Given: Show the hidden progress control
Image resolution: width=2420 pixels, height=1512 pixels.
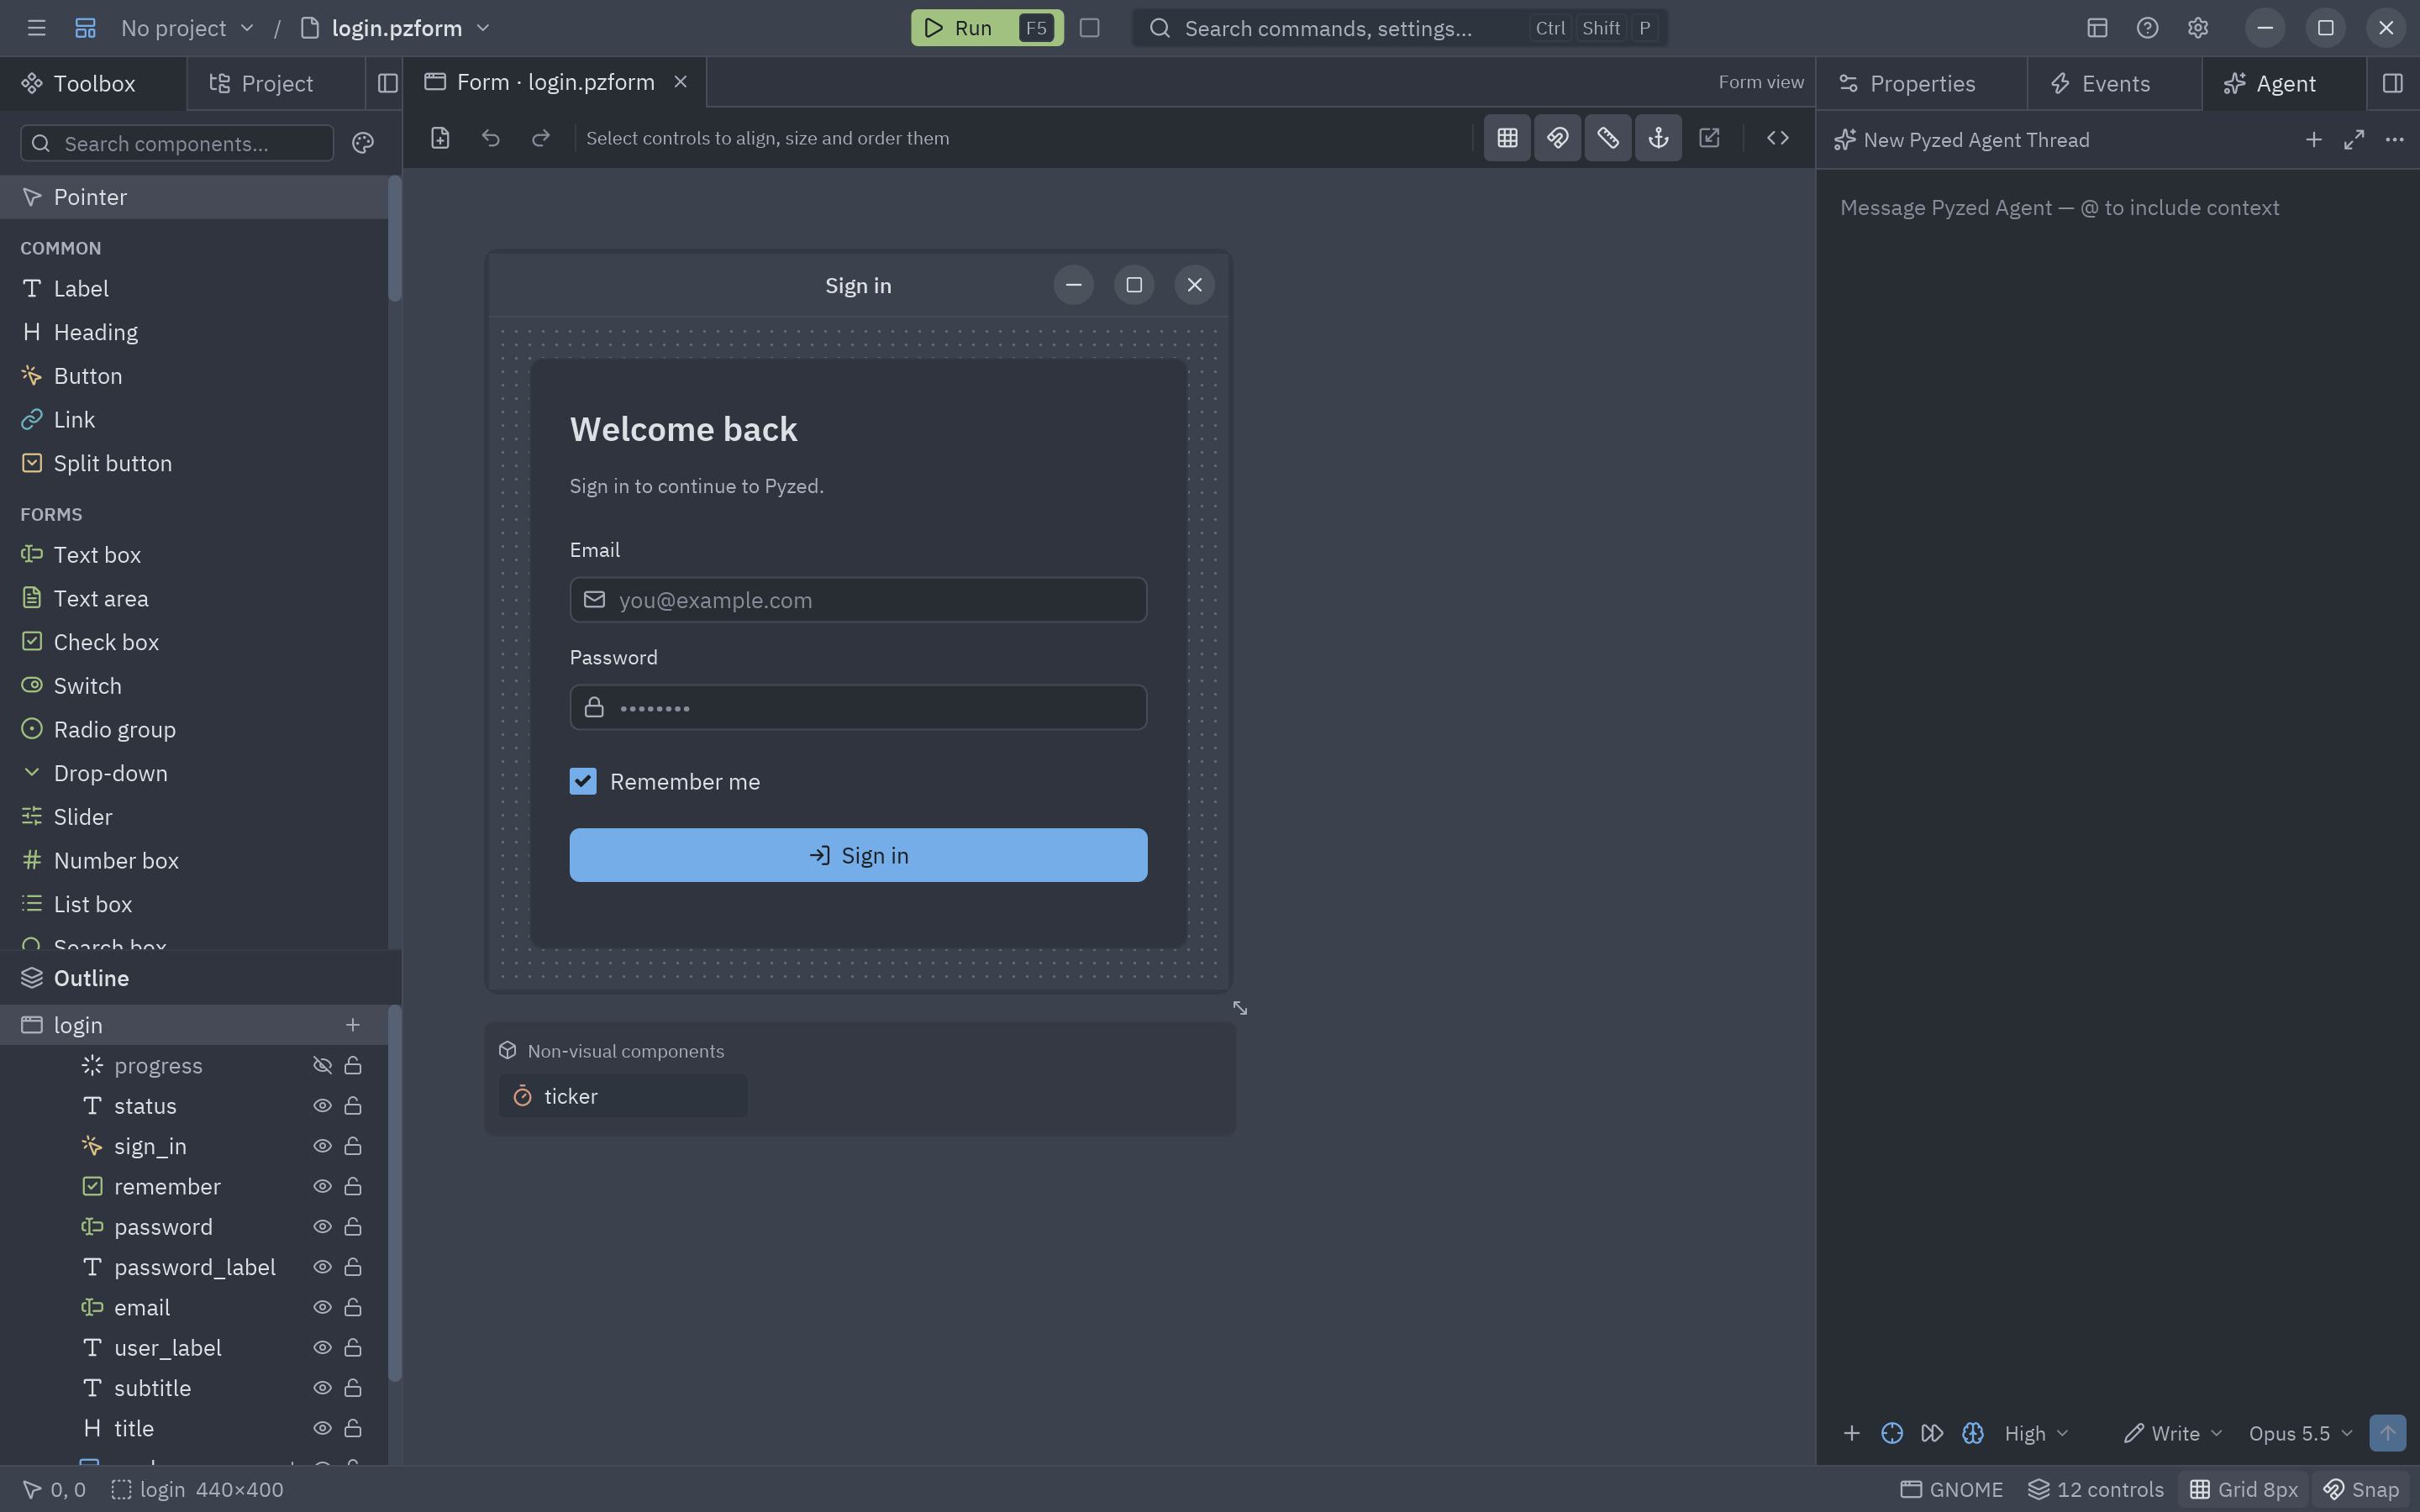Looking at the screenshot, I should (322, 1065).
